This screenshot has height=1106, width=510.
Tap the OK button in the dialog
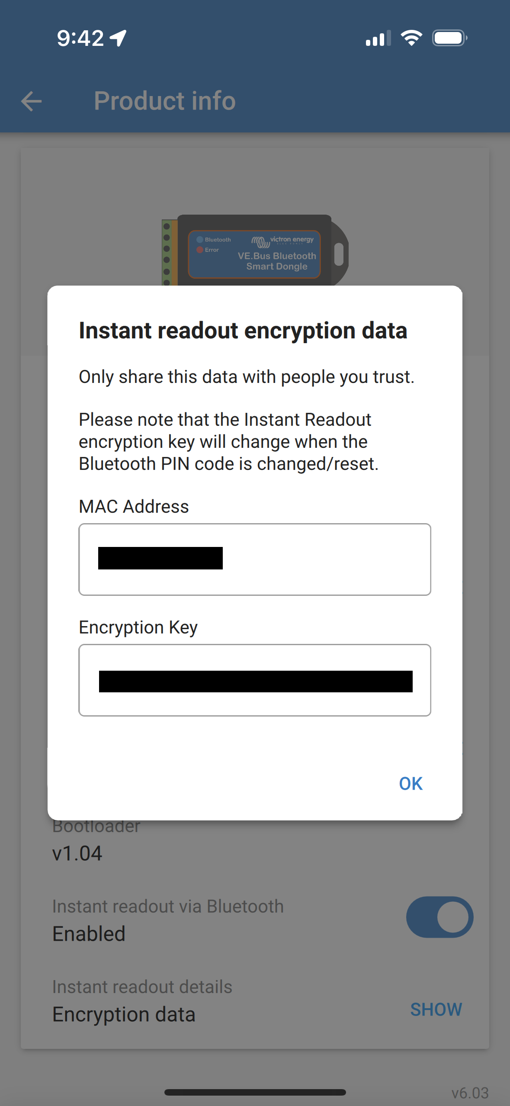411,784
